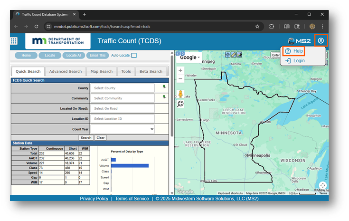Switch to the Advanced Search tab
Viewport: 349px width, 221px height.
click(x=66, y=71)
